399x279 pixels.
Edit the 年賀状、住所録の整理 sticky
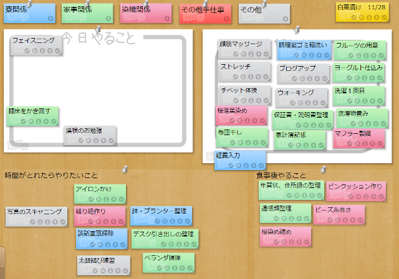pos(289,196)
